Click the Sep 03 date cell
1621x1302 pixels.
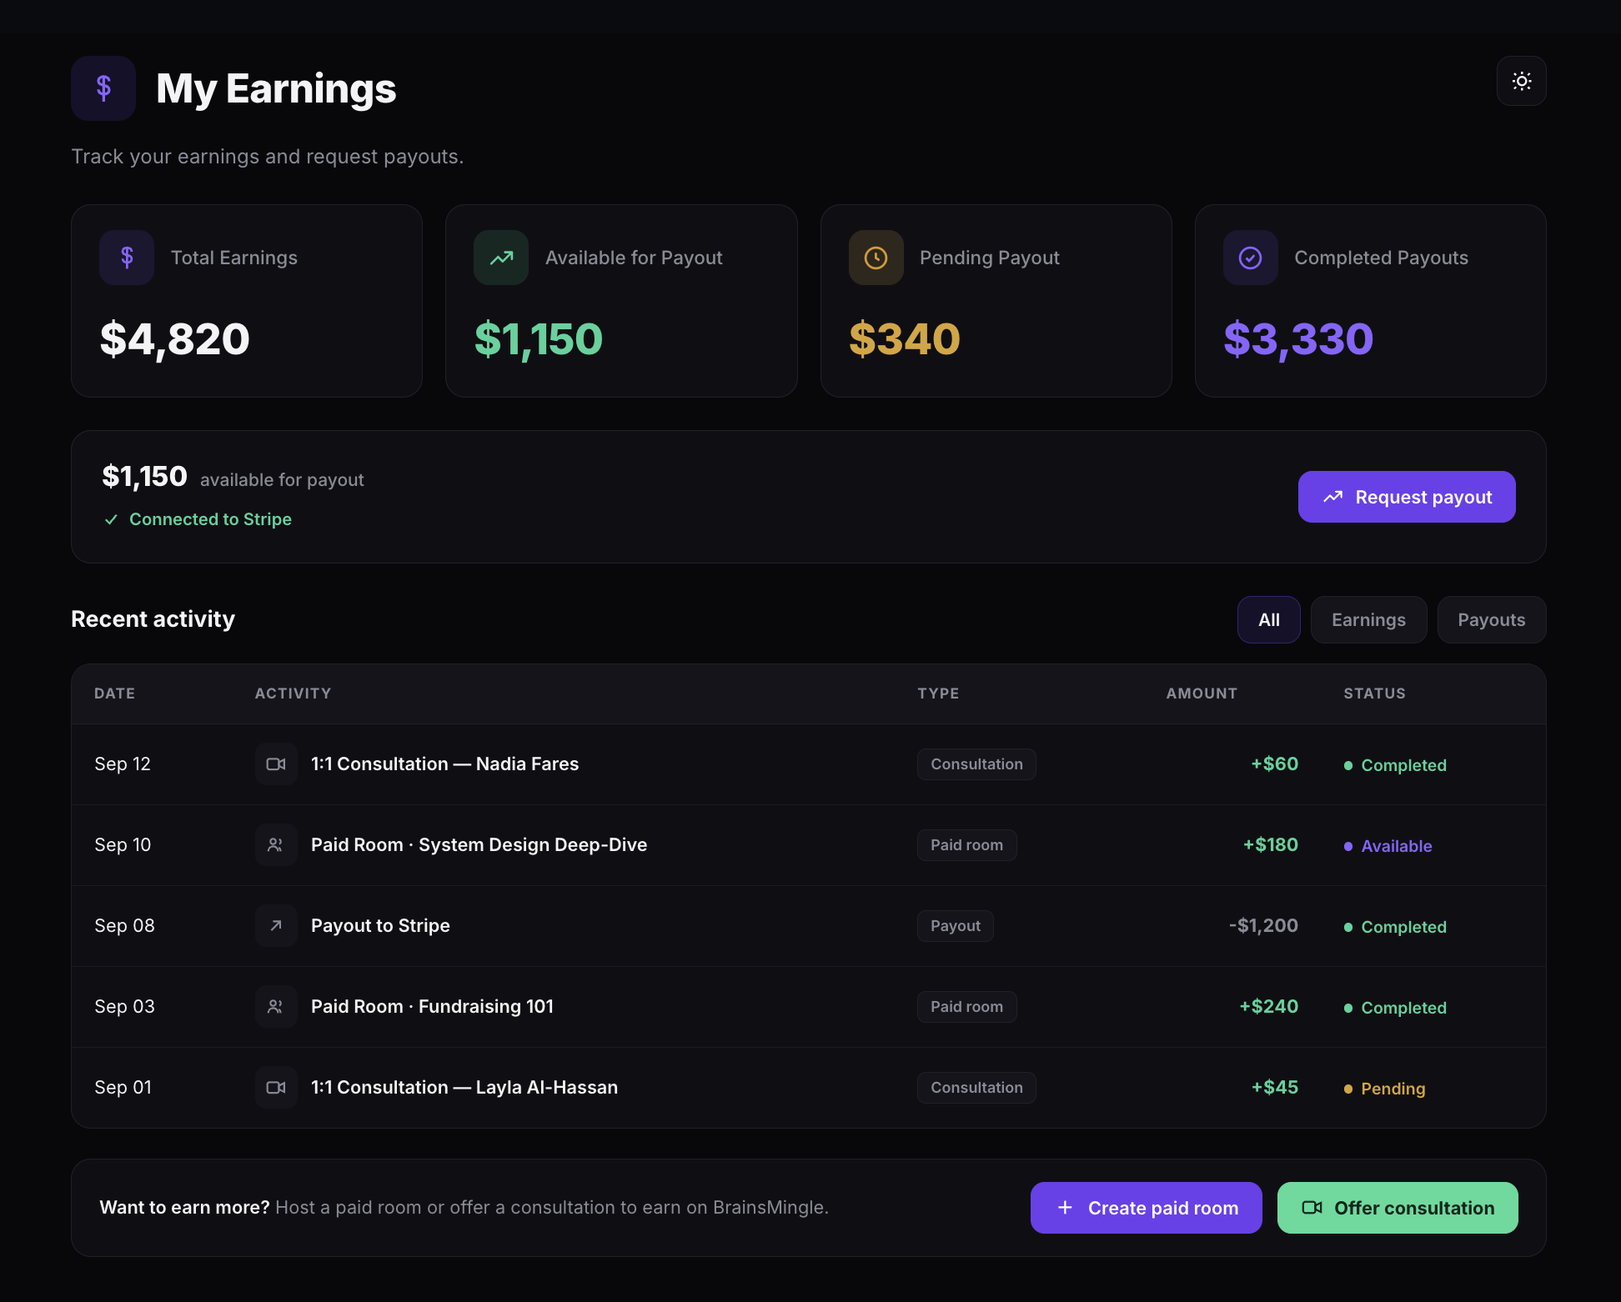coord(124,1006)
